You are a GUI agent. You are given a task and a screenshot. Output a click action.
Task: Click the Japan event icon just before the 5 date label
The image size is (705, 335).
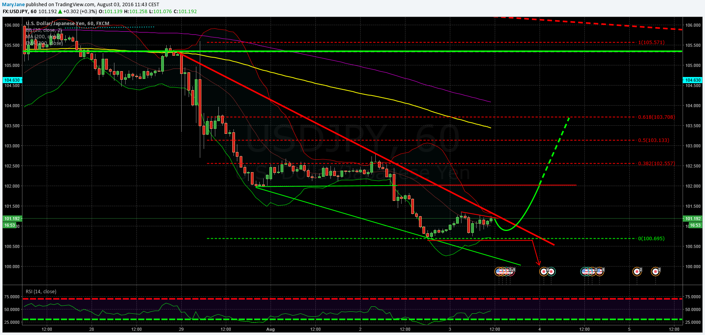[637, 272]
